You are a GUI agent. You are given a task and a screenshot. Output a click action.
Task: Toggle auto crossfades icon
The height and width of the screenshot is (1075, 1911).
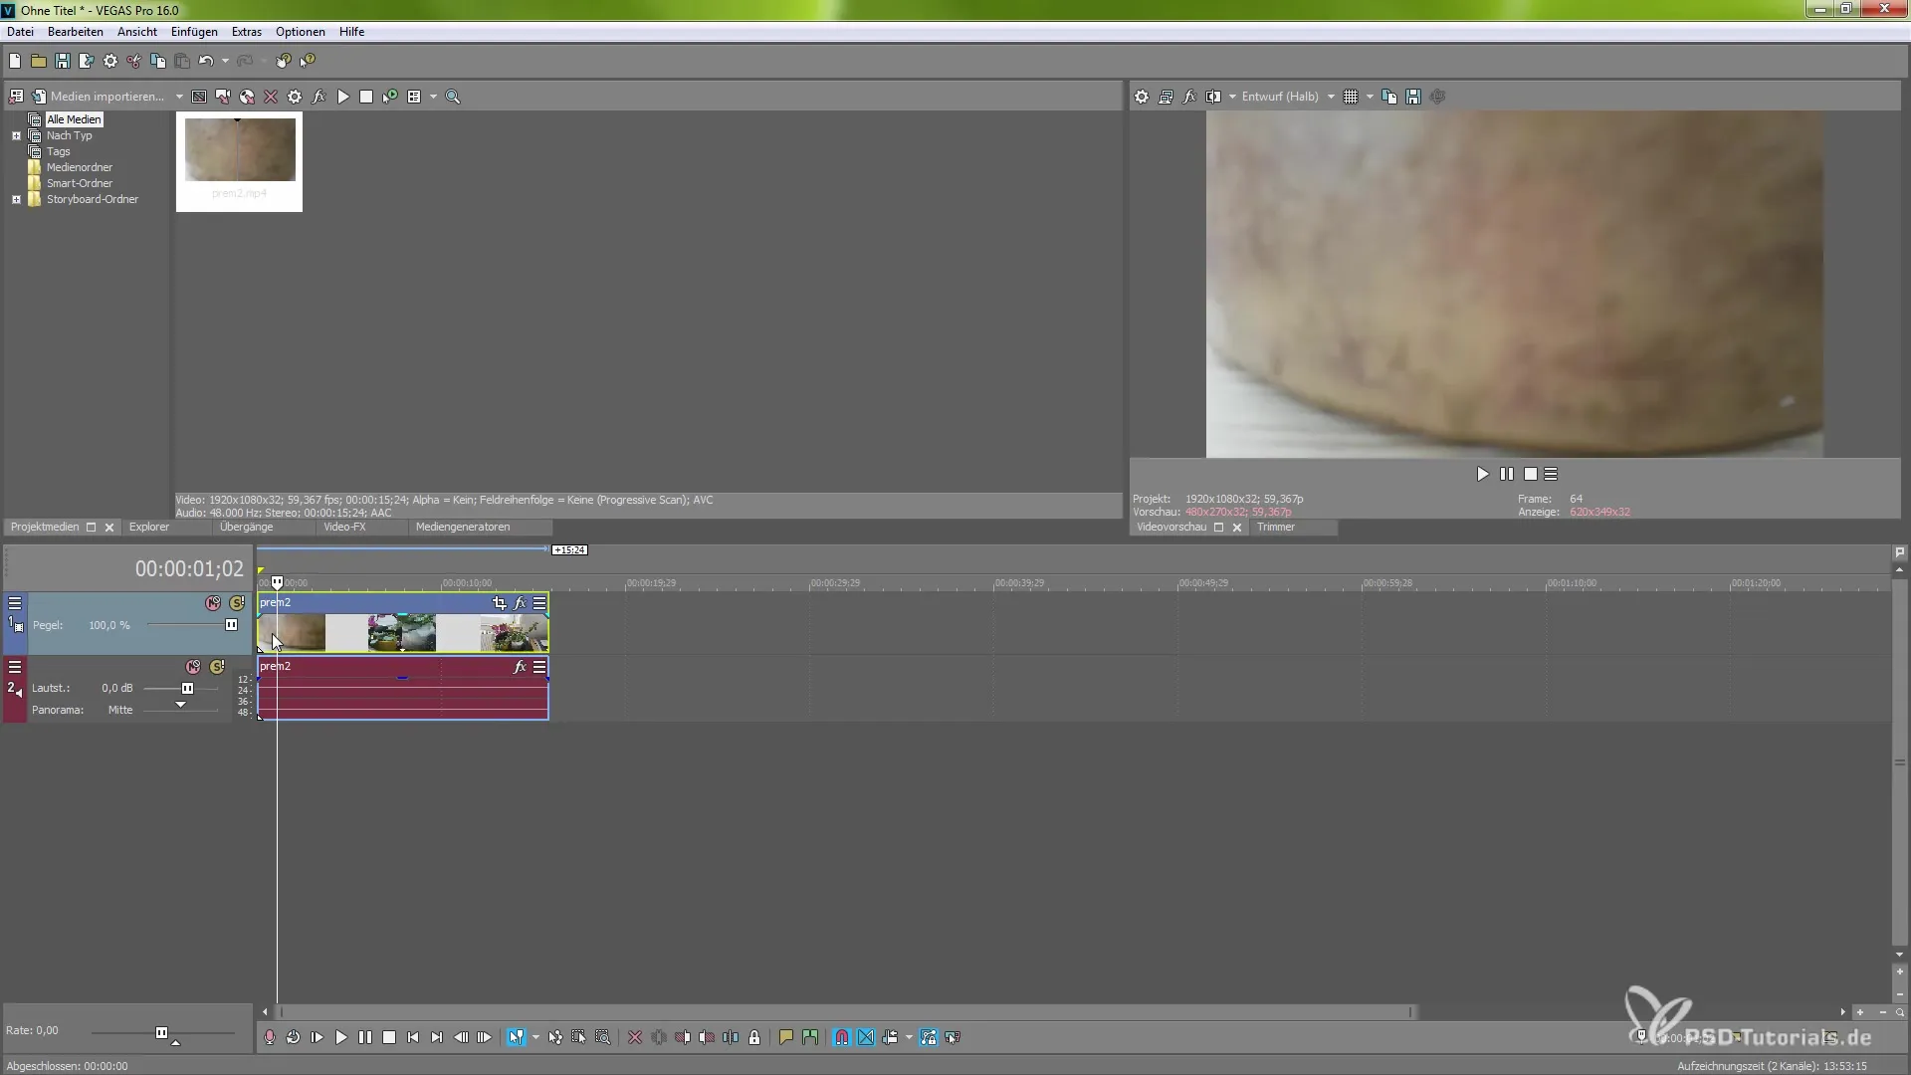click(x=866, y=1037)
